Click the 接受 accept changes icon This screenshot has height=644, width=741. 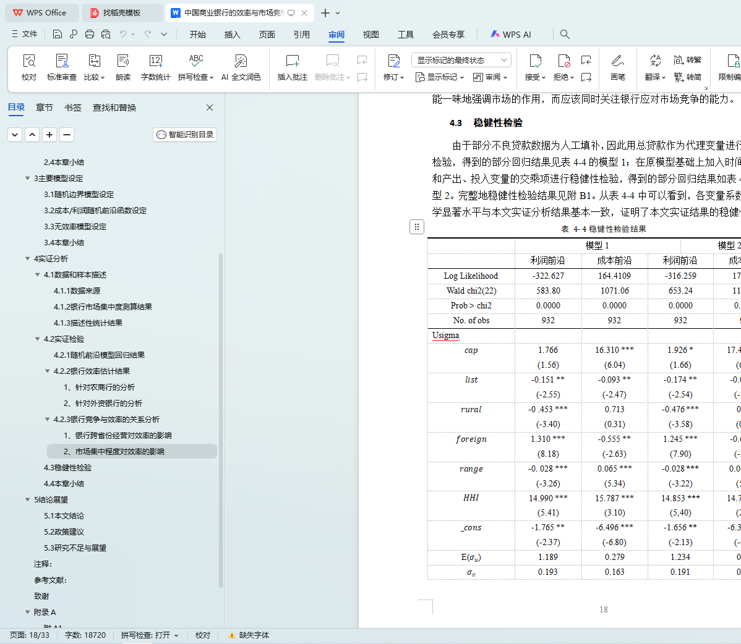point(535,61)
